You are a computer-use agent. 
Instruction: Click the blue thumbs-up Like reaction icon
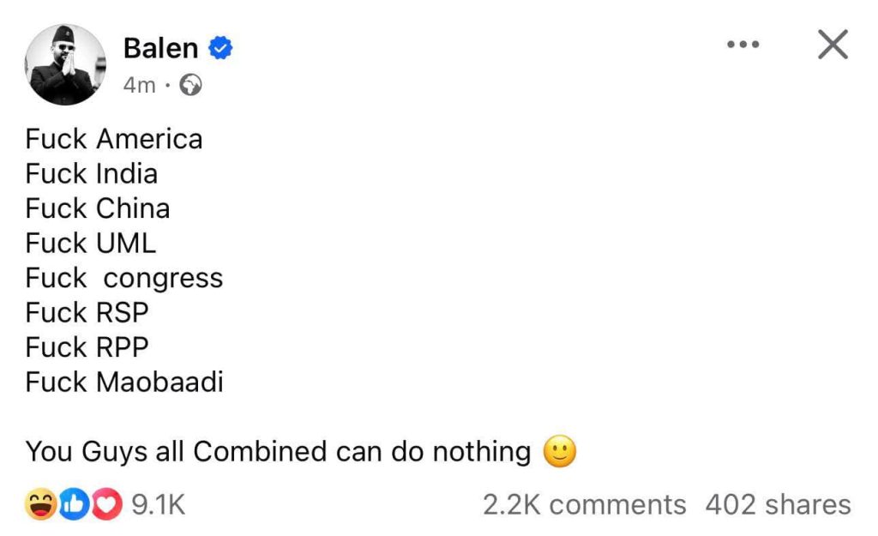point(75,505)
